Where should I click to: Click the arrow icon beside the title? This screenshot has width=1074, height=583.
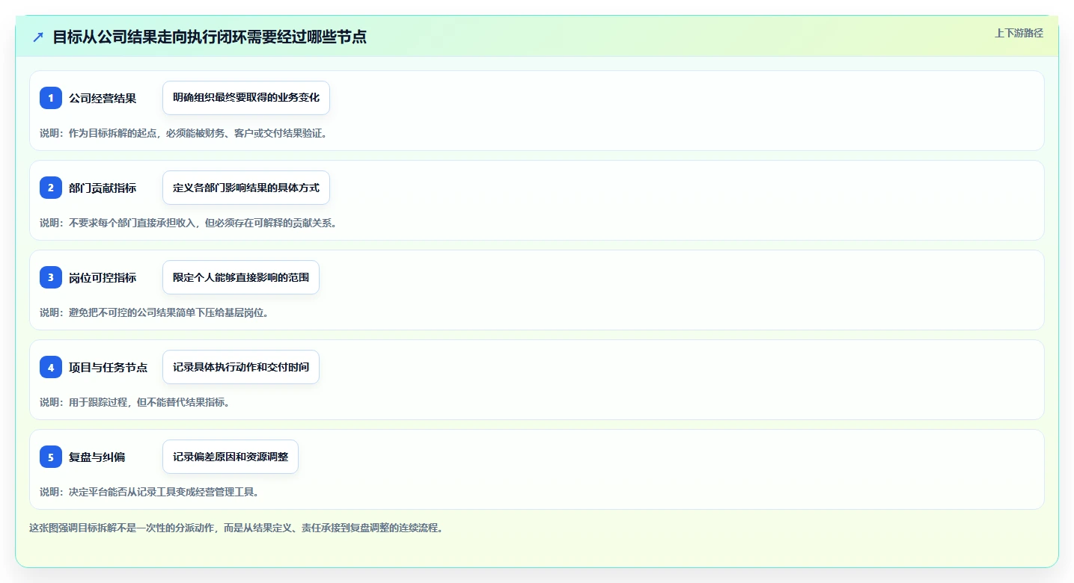38,37
